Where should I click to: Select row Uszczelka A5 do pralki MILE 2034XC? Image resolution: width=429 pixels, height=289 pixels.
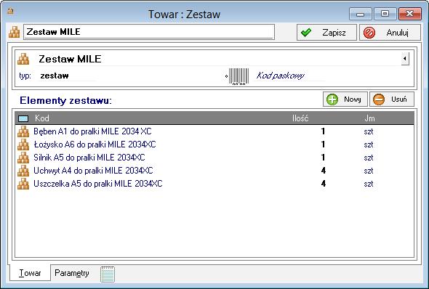click(214, 184)
